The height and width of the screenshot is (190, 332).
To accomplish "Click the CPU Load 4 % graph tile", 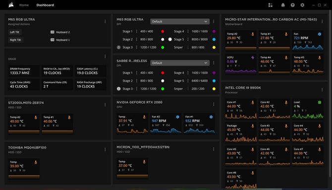I will point(308,109).
